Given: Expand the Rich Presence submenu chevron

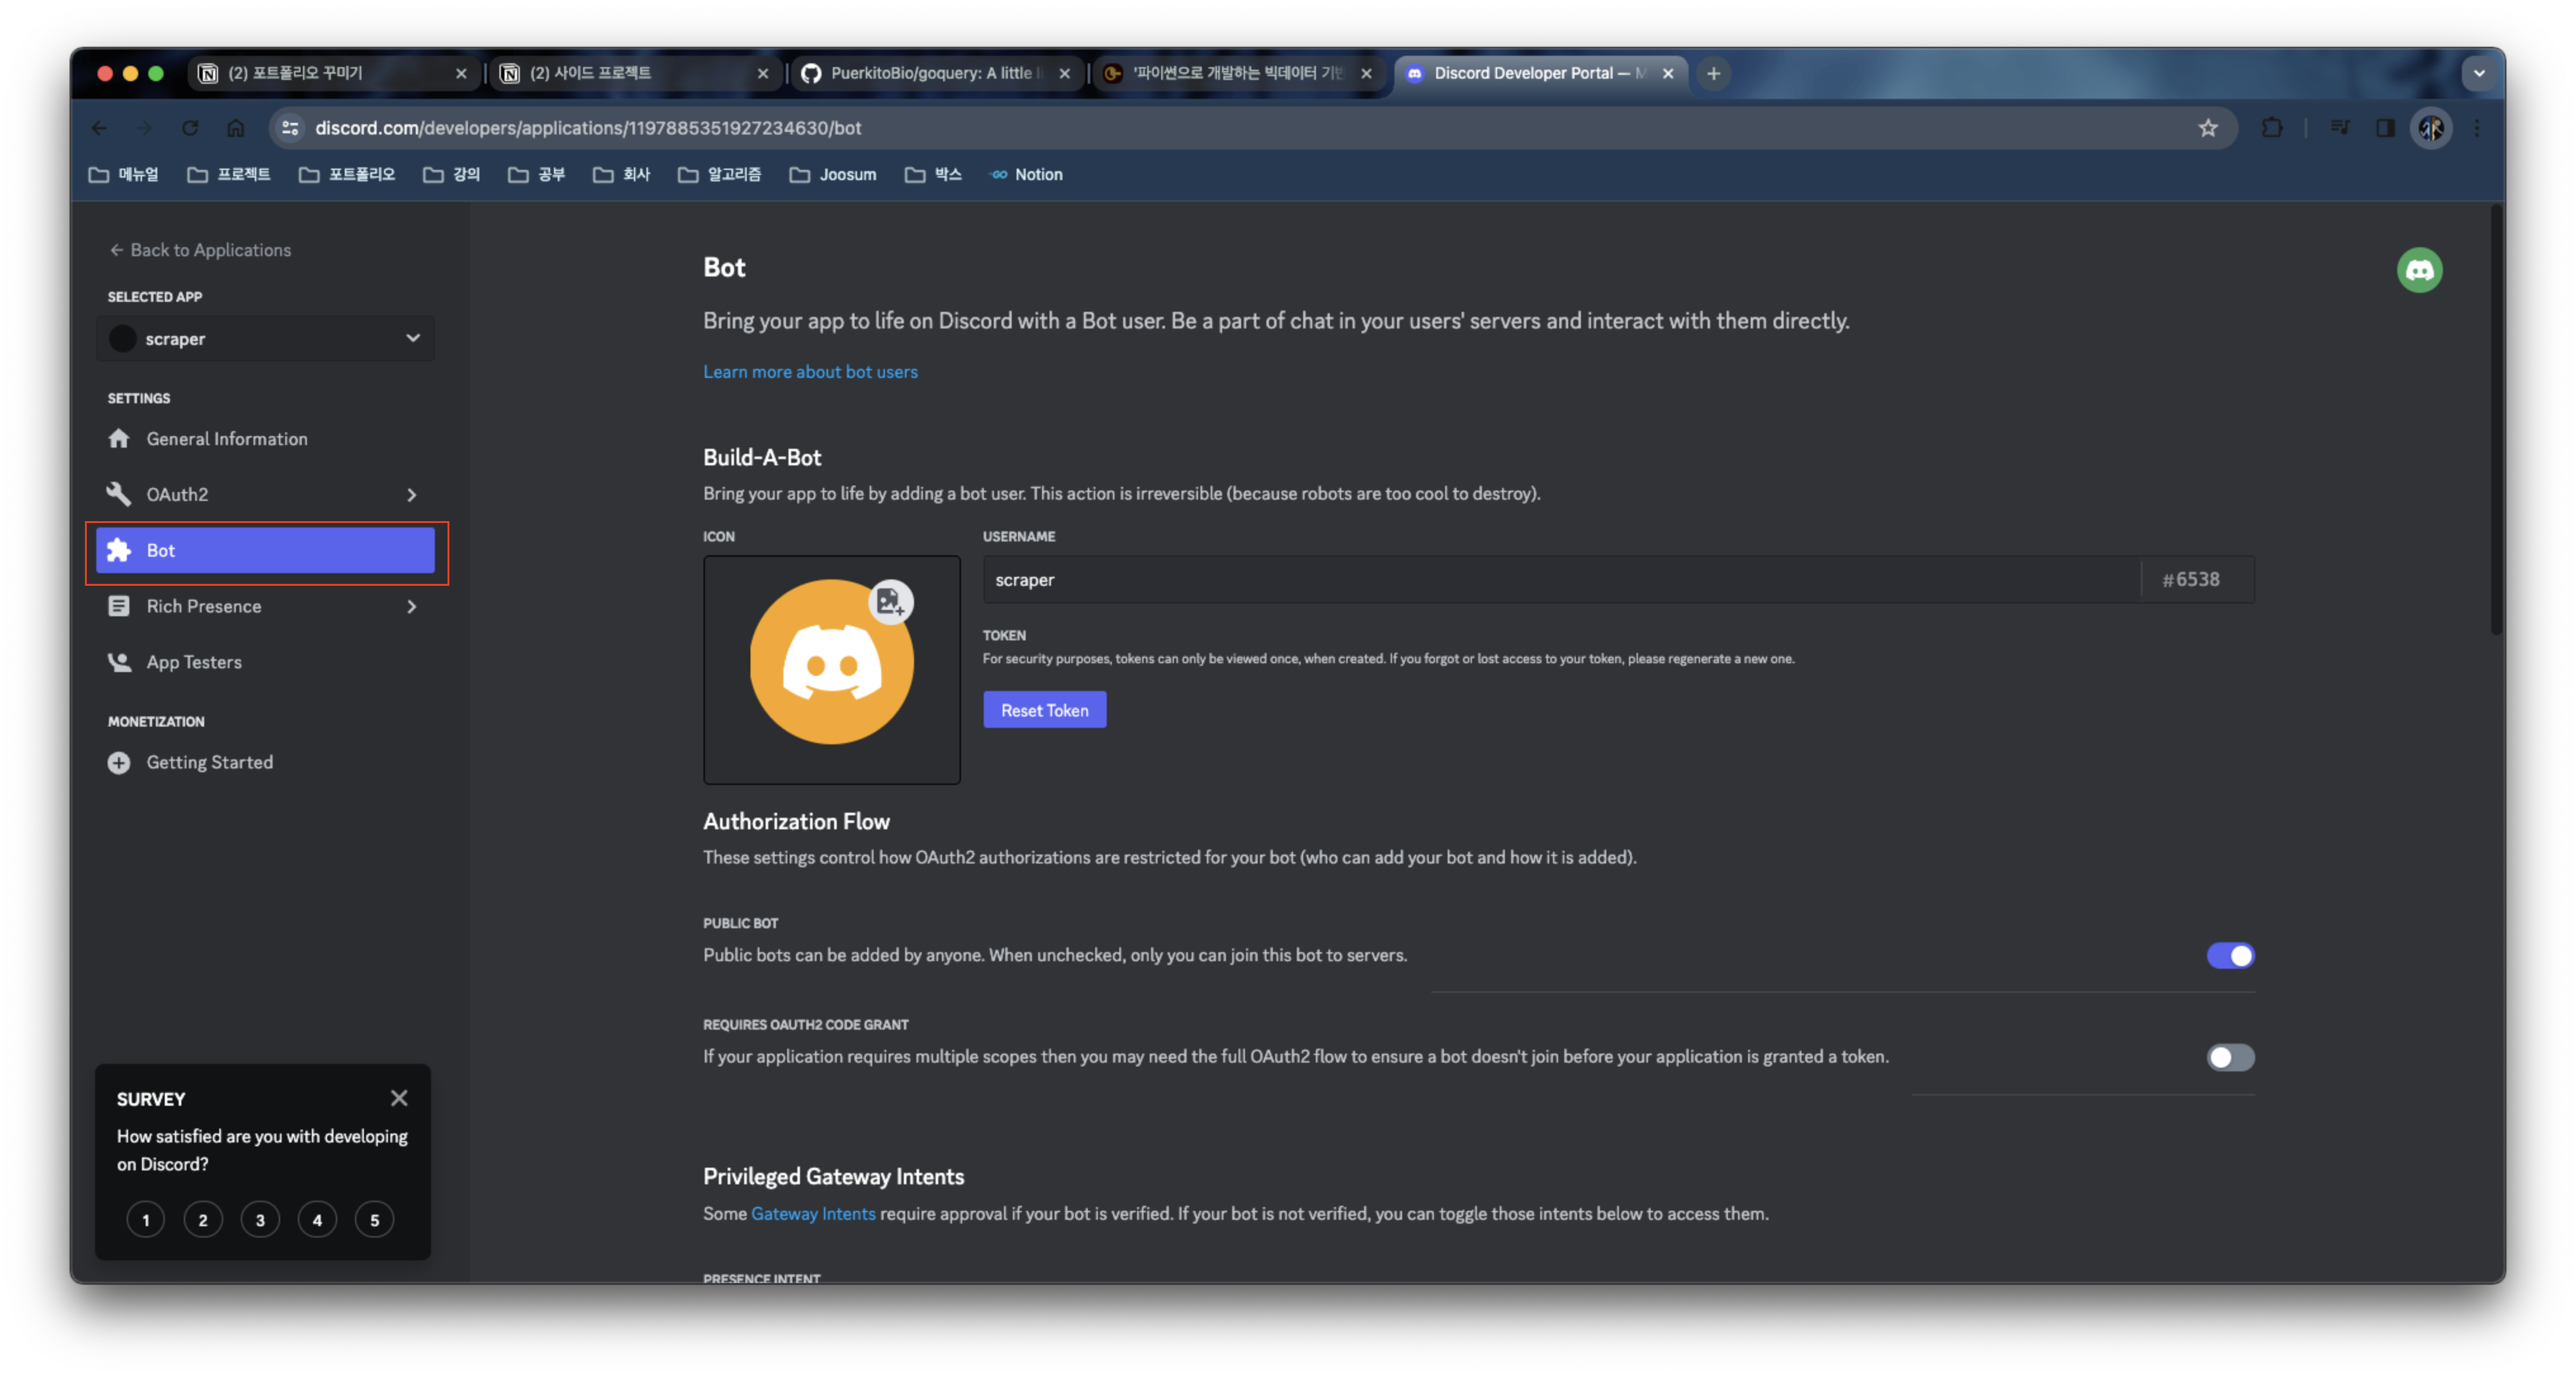Looking at the screenshot, I should click(411, 607).
